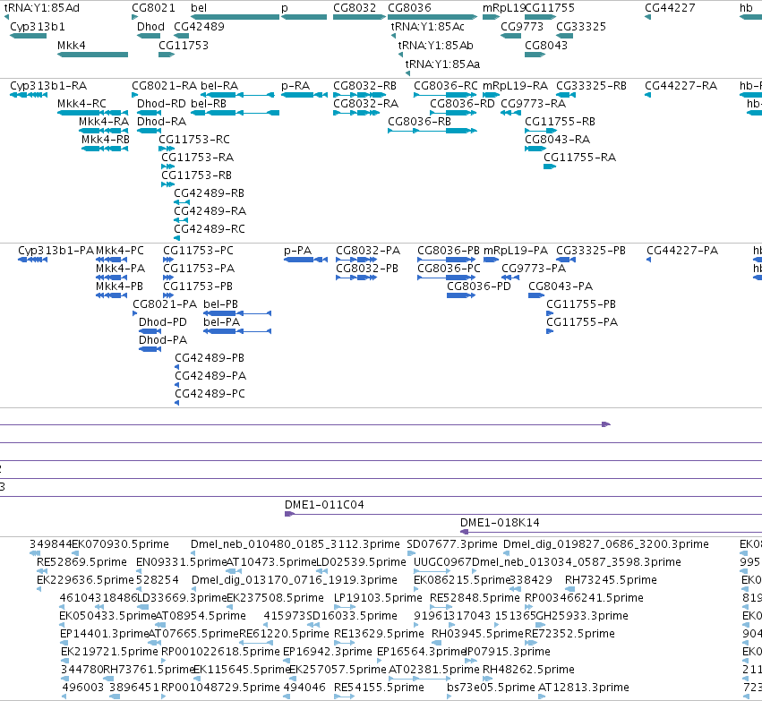Select the CG8043 gene glyph
The height and width of the screenshot is (701, 762).
click(535, 55)
